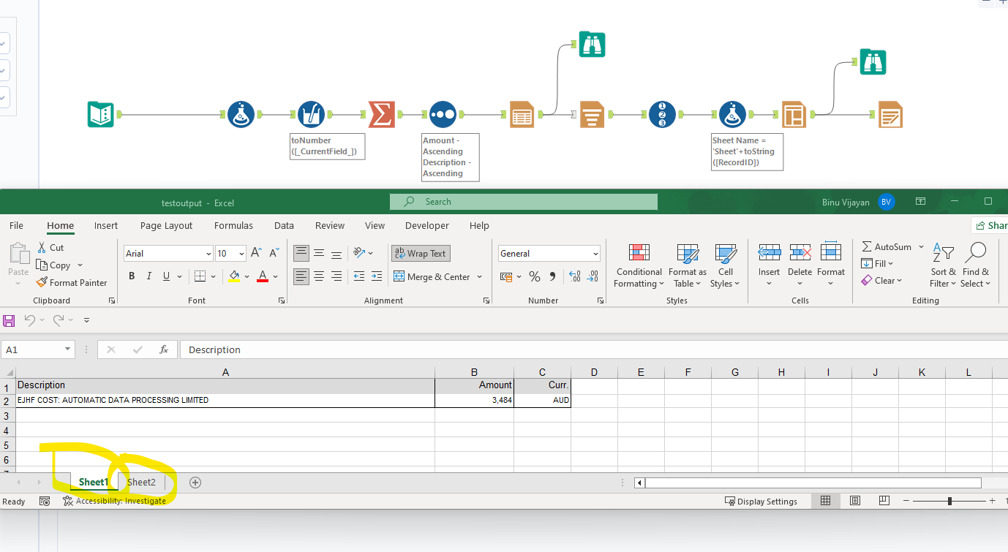Screen dimensions: 1008x552
Task: Open the Browse tool (binoculars icon)
Action: 592,45
